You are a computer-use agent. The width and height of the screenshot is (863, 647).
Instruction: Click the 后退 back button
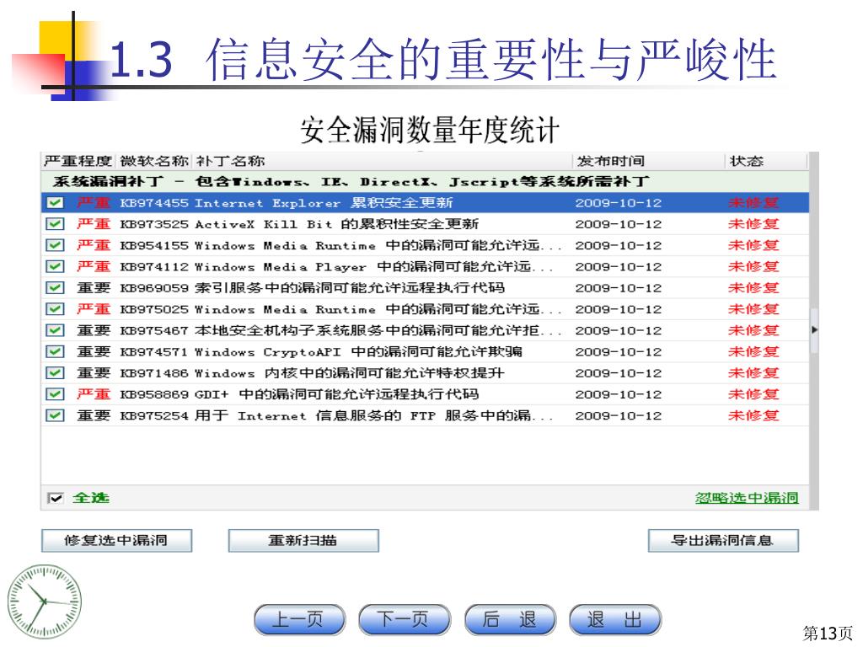(x=510, y=620)
